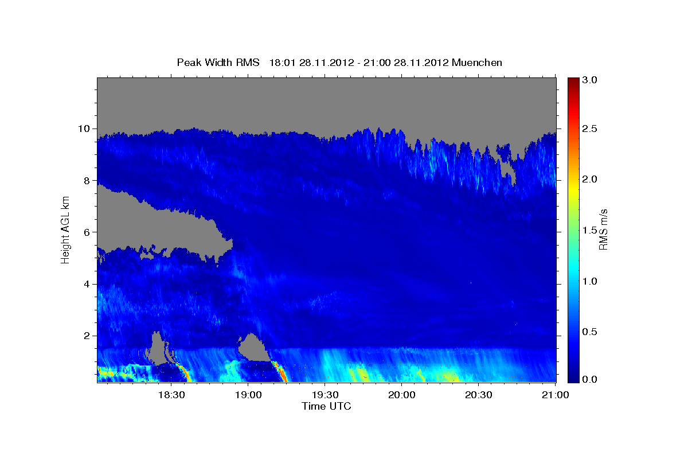Click the dark blue bottom of the colorbar

573,378
